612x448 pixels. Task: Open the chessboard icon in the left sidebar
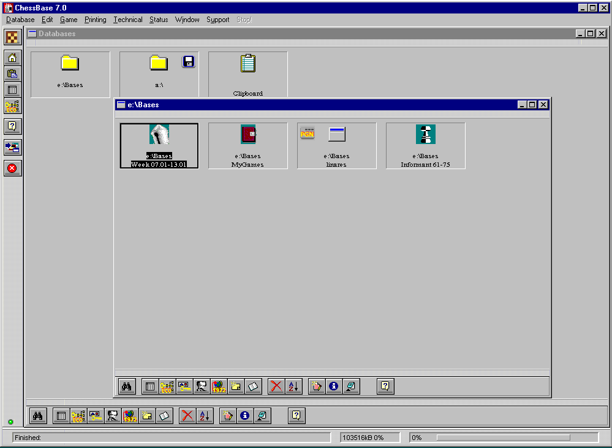pos(12,37)
